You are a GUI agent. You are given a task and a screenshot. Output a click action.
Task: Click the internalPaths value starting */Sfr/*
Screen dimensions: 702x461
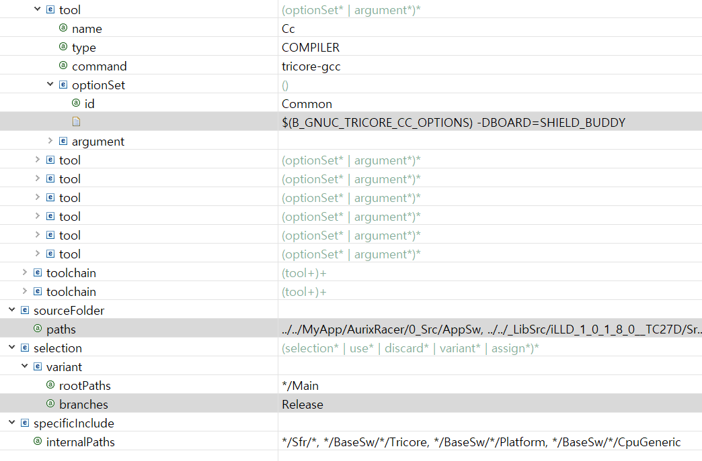tap(481, 442)
